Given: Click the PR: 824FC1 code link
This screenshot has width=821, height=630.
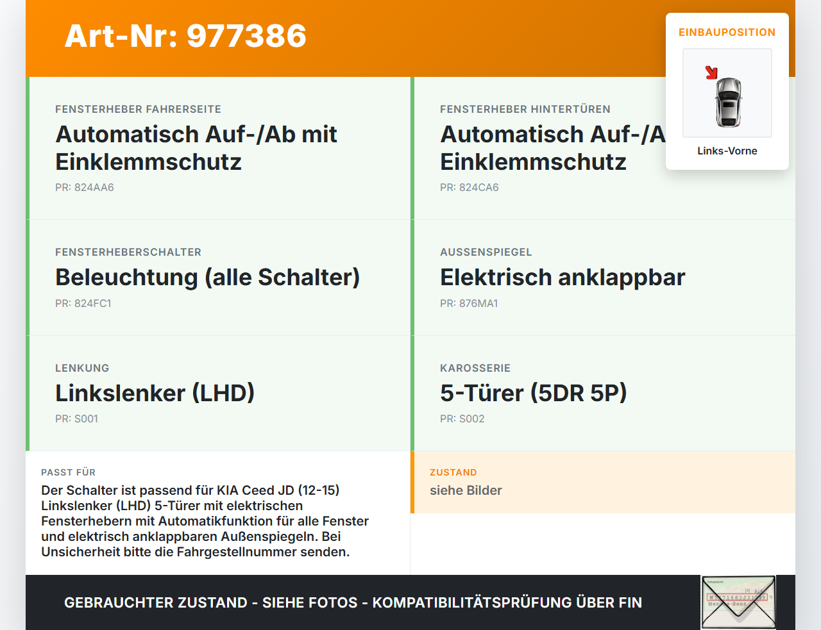Looking at the screenshot, I should pyautogui.click(x=83, y=303).
